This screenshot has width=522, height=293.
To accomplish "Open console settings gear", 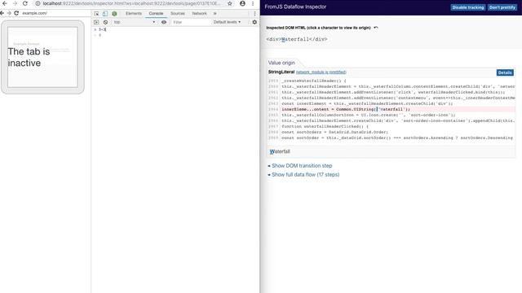I will pos(254,22).
